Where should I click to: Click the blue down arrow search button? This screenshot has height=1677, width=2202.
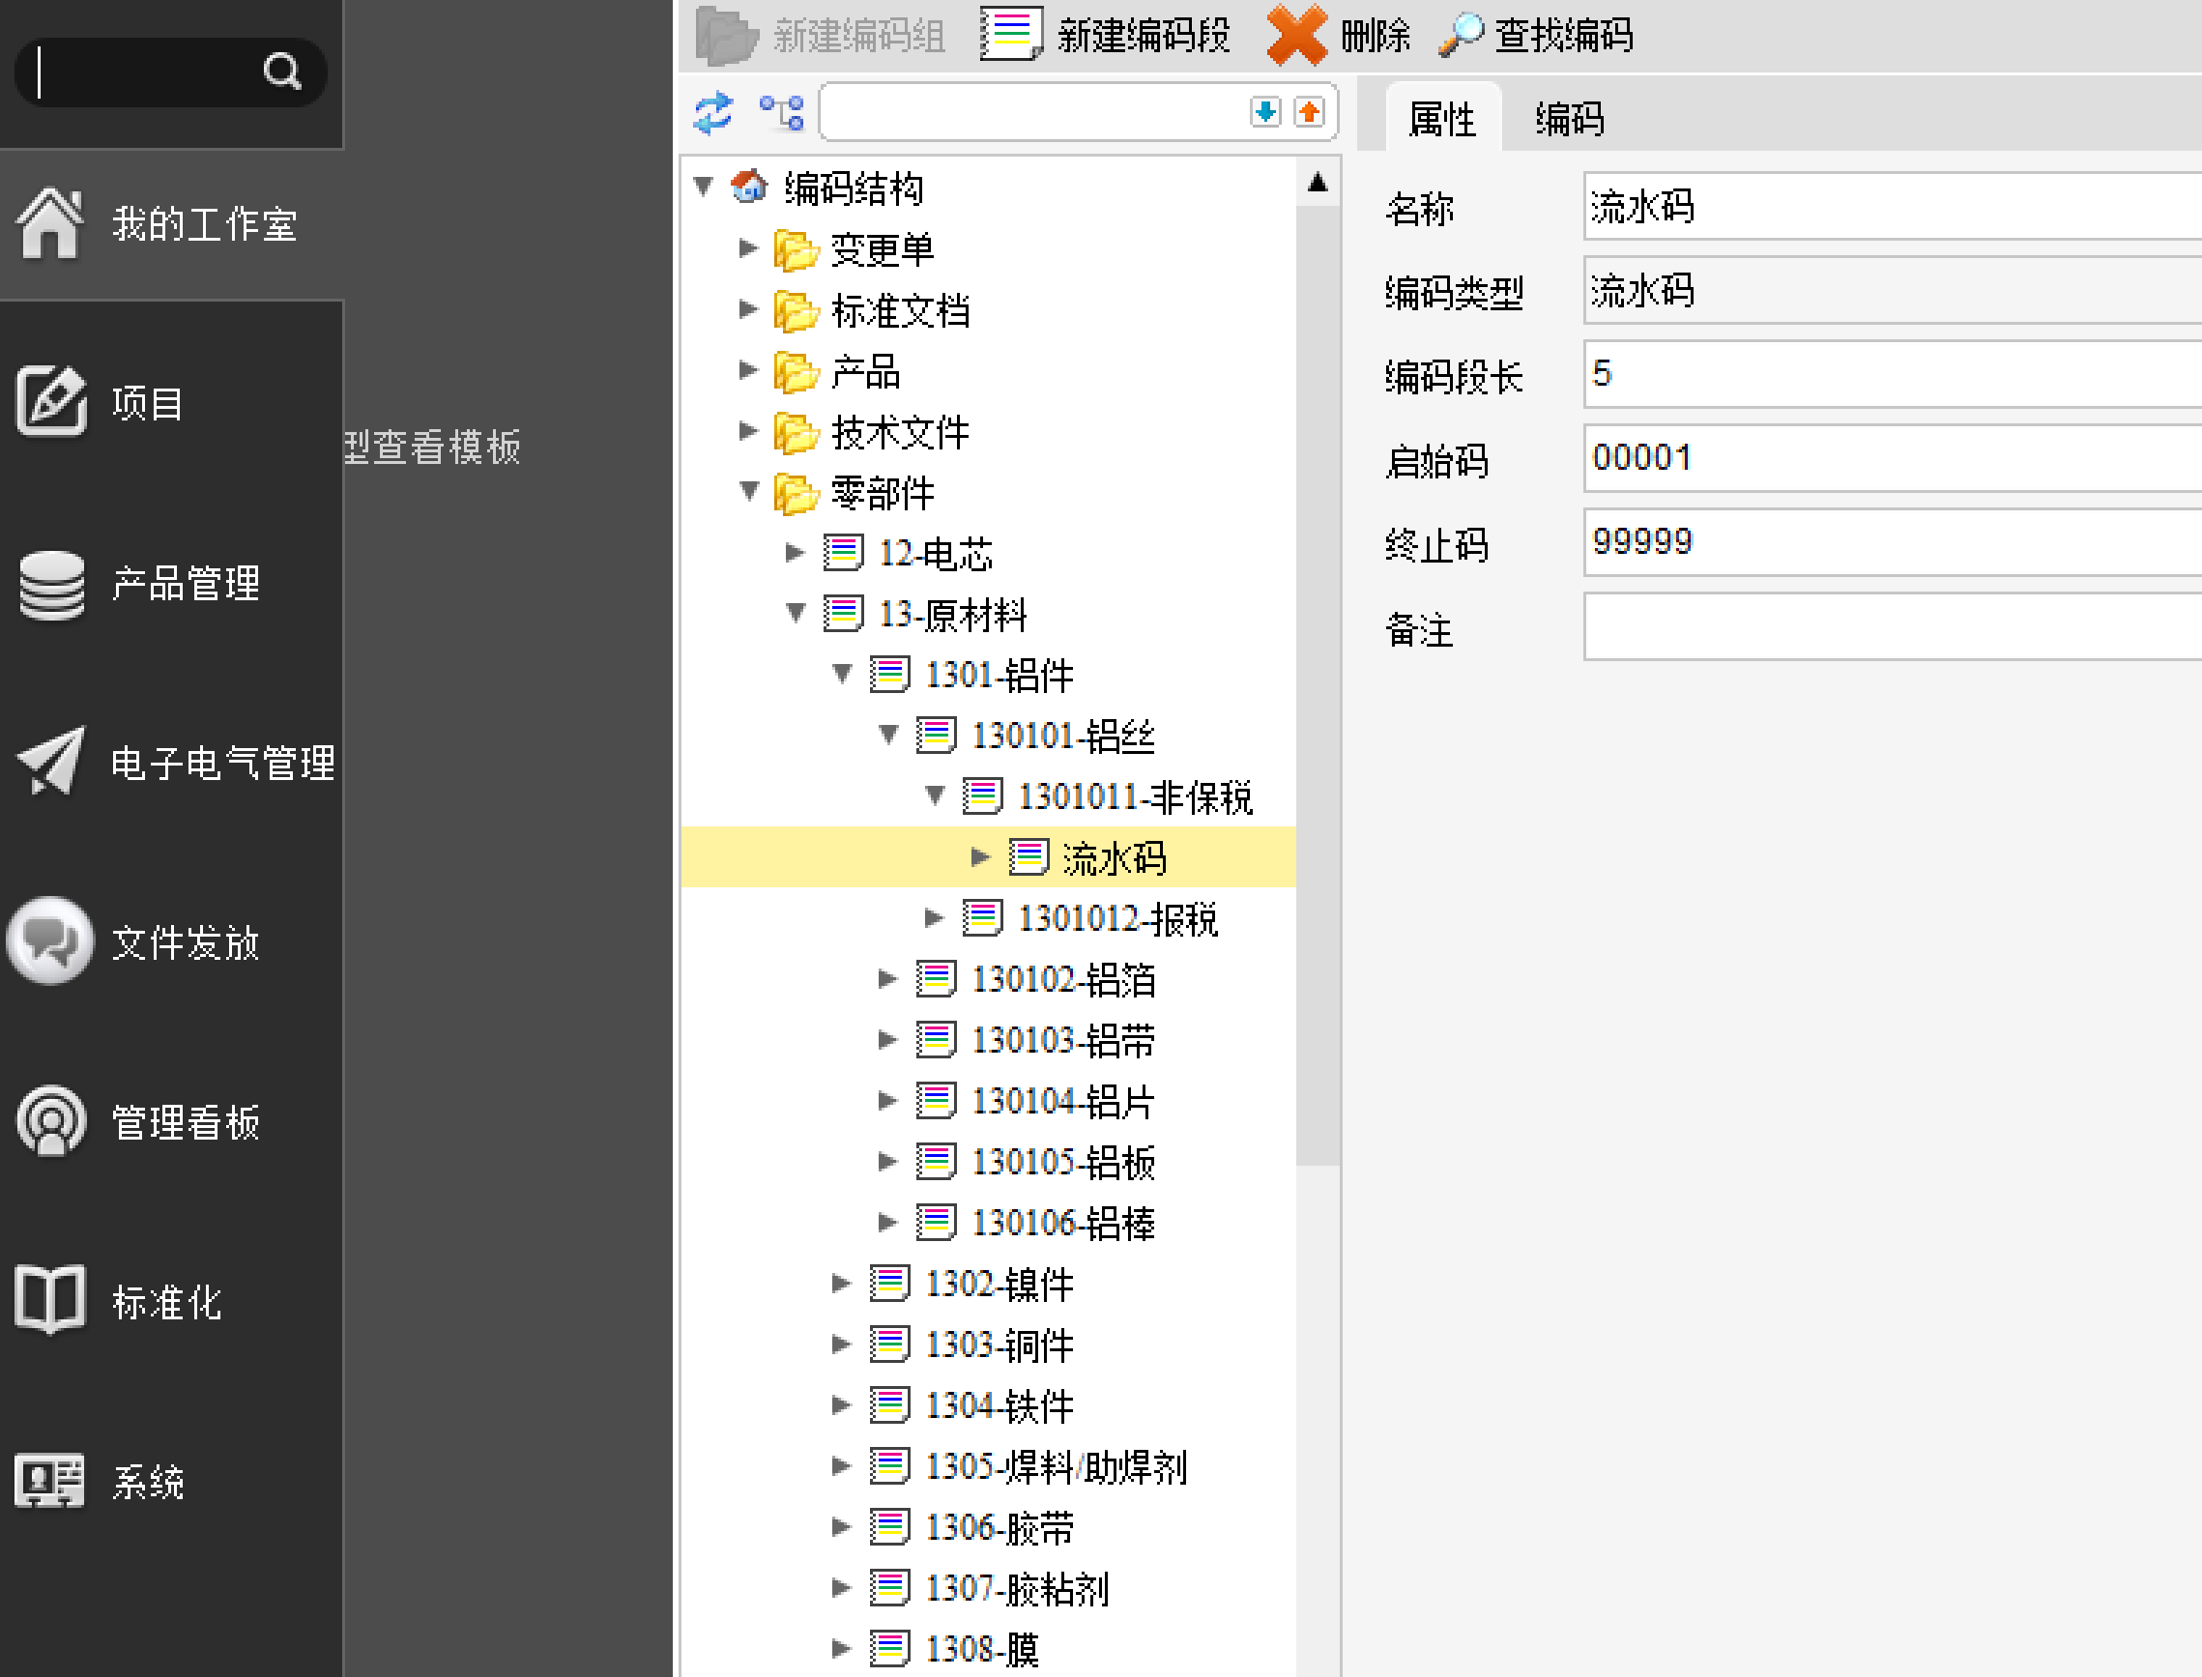point(1264,112)
